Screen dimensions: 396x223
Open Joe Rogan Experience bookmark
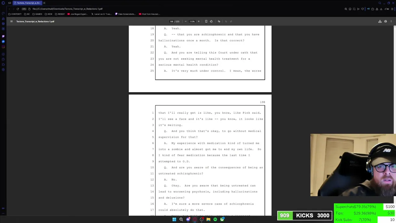tap(78, 14)
